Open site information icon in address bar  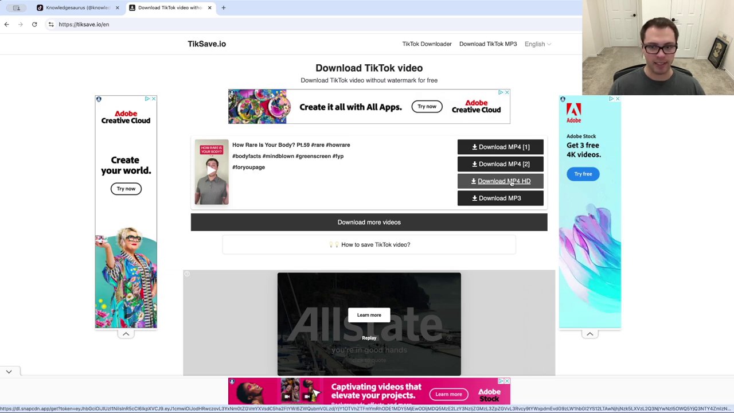[51, 25]
